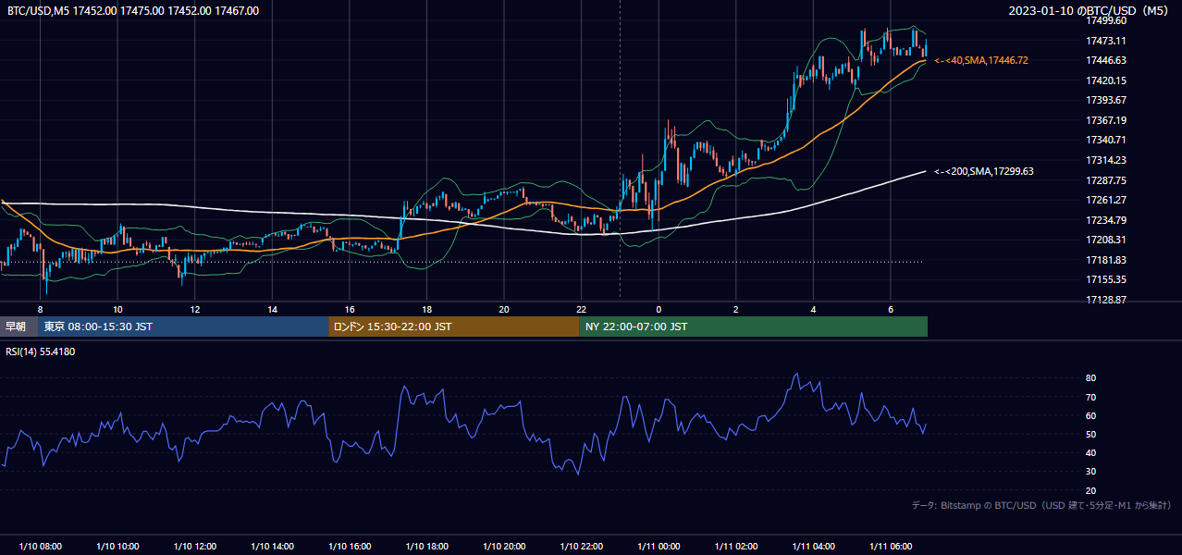Click RSI axis level 80
The image size is (1182, 555).
point(1090,378)
